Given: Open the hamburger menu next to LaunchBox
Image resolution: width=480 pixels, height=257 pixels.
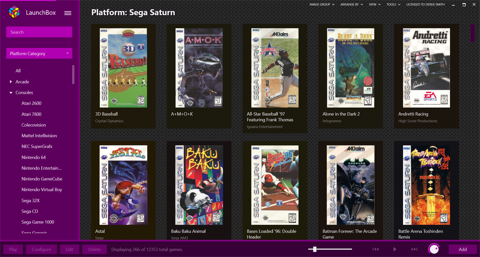Looking at the screenshot, I should point(68,13).
